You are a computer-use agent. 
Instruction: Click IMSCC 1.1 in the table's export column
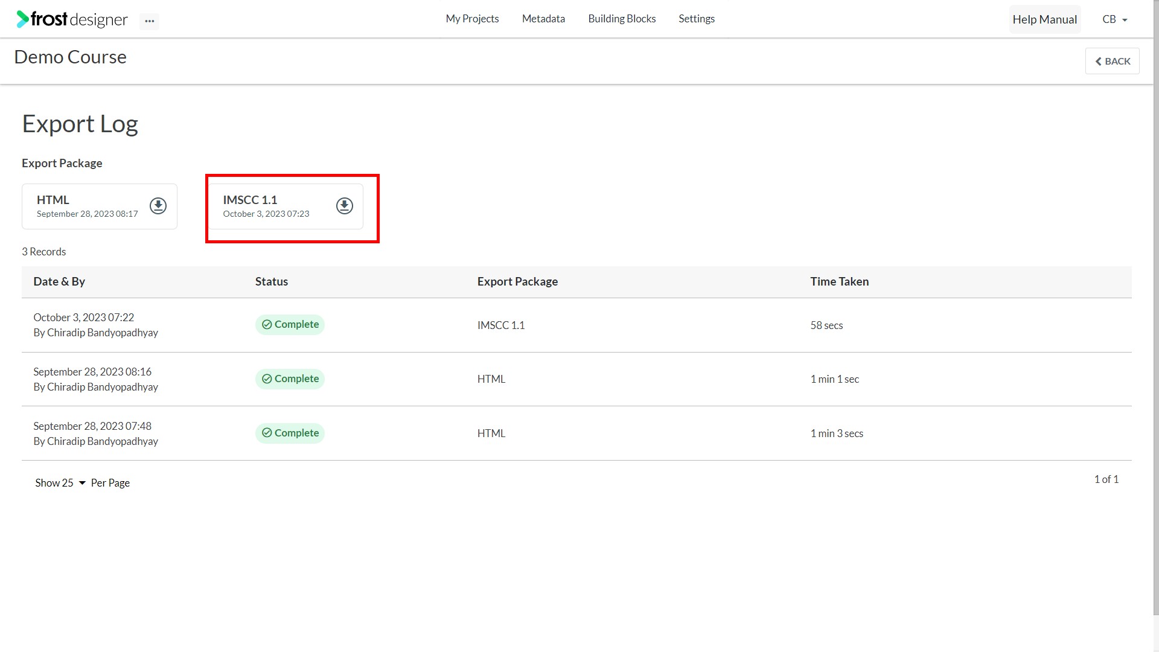501,325
